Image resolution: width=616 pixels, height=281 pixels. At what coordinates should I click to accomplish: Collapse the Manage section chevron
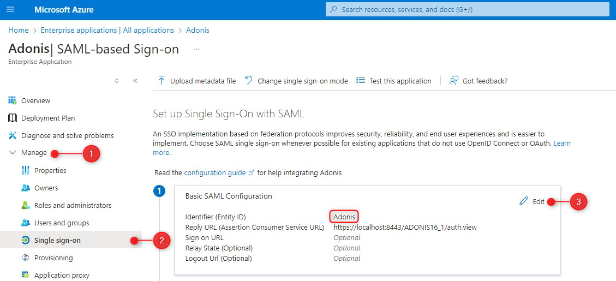pos(13,152)
